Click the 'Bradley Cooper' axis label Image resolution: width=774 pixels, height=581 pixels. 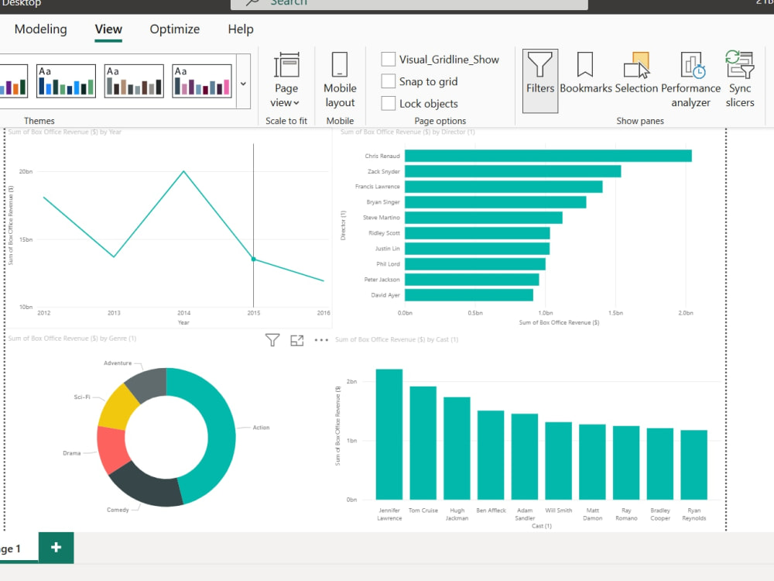(x=660, y=514)
